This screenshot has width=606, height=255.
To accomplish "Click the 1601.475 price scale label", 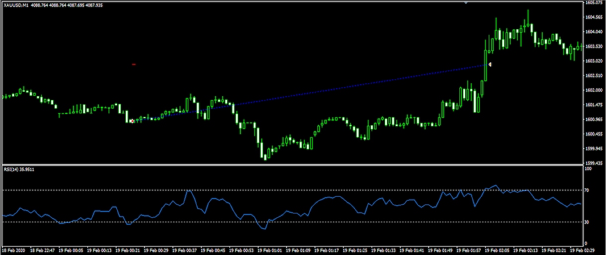I will (594, 105).
